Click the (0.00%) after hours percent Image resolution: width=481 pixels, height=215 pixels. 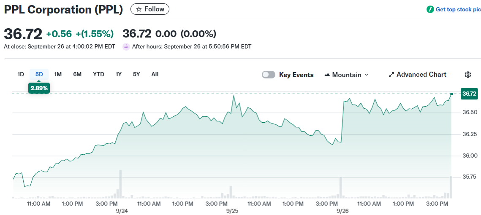click(198, 34)
